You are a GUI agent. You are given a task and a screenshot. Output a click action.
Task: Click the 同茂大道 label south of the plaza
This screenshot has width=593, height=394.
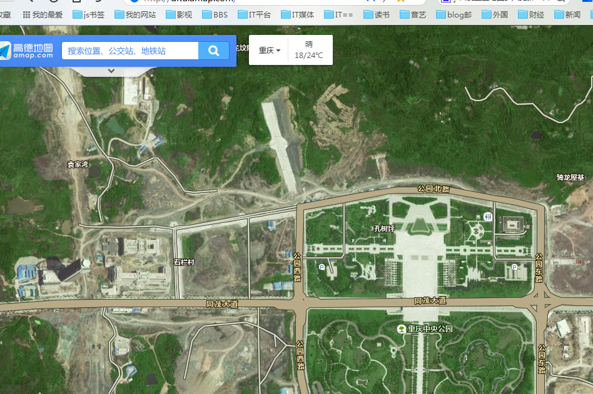[430, 301]
